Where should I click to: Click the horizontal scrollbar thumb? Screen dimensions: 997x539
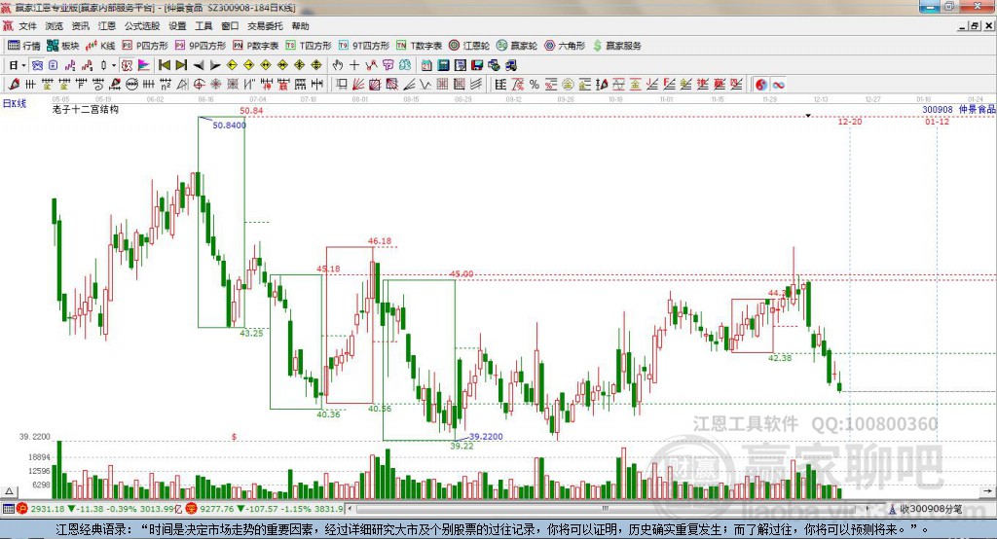(x=606, y=509)
